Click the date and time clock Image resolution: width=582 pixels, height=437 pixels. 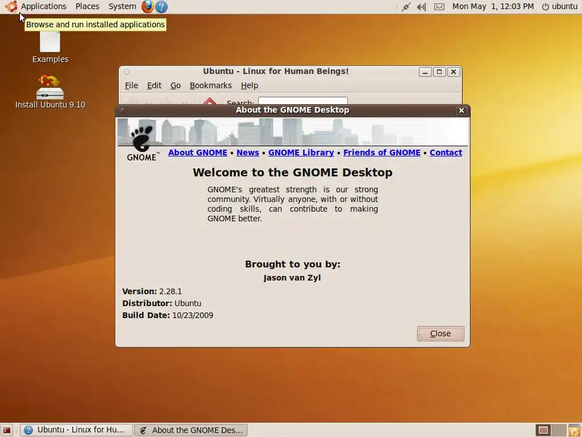493,6
